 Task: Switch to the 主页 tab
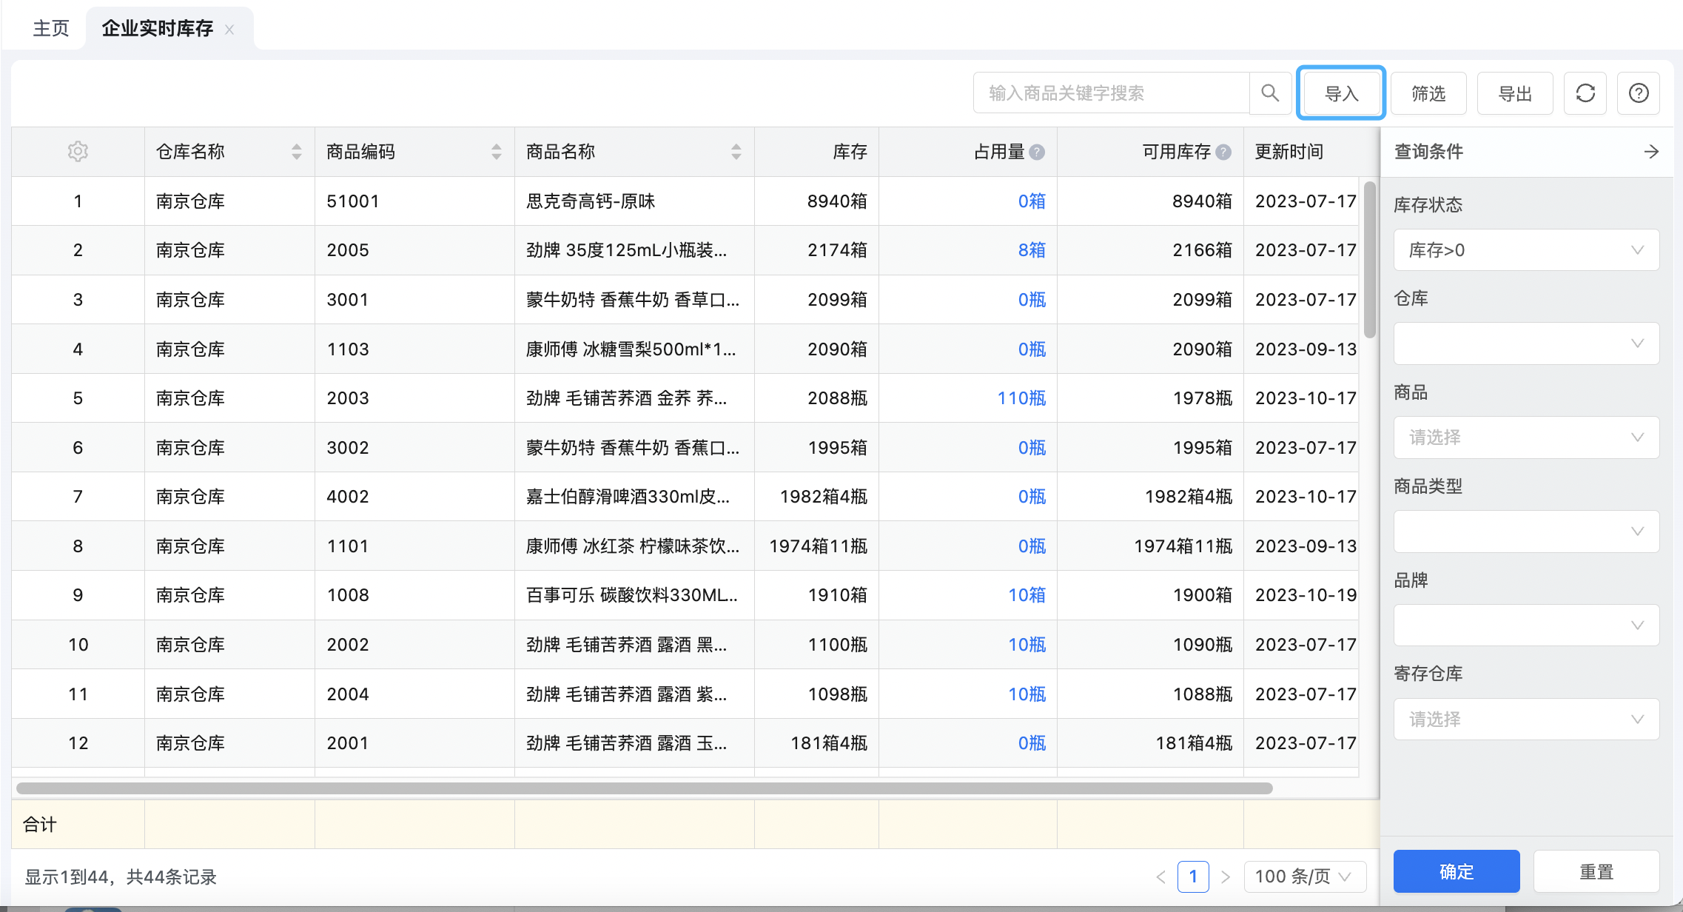click(50, 29)
